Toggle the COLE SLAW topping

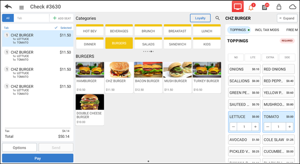click(x=279, y=140)
